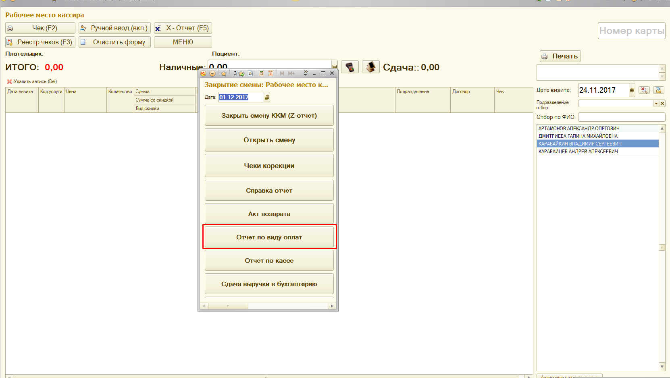
Task: Select patient ДМИТРИЕВА ГАЛИНА МИХАЙЛОВНА
Action: tap(578, 136)
